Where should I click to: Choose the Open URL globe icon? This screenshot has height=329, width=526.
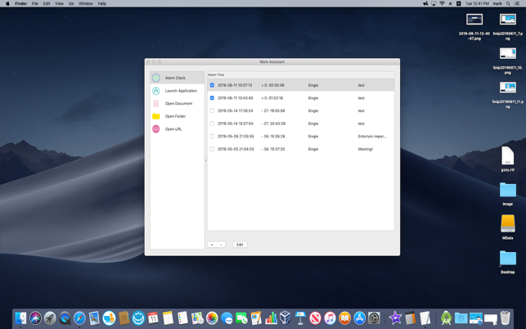156,129
